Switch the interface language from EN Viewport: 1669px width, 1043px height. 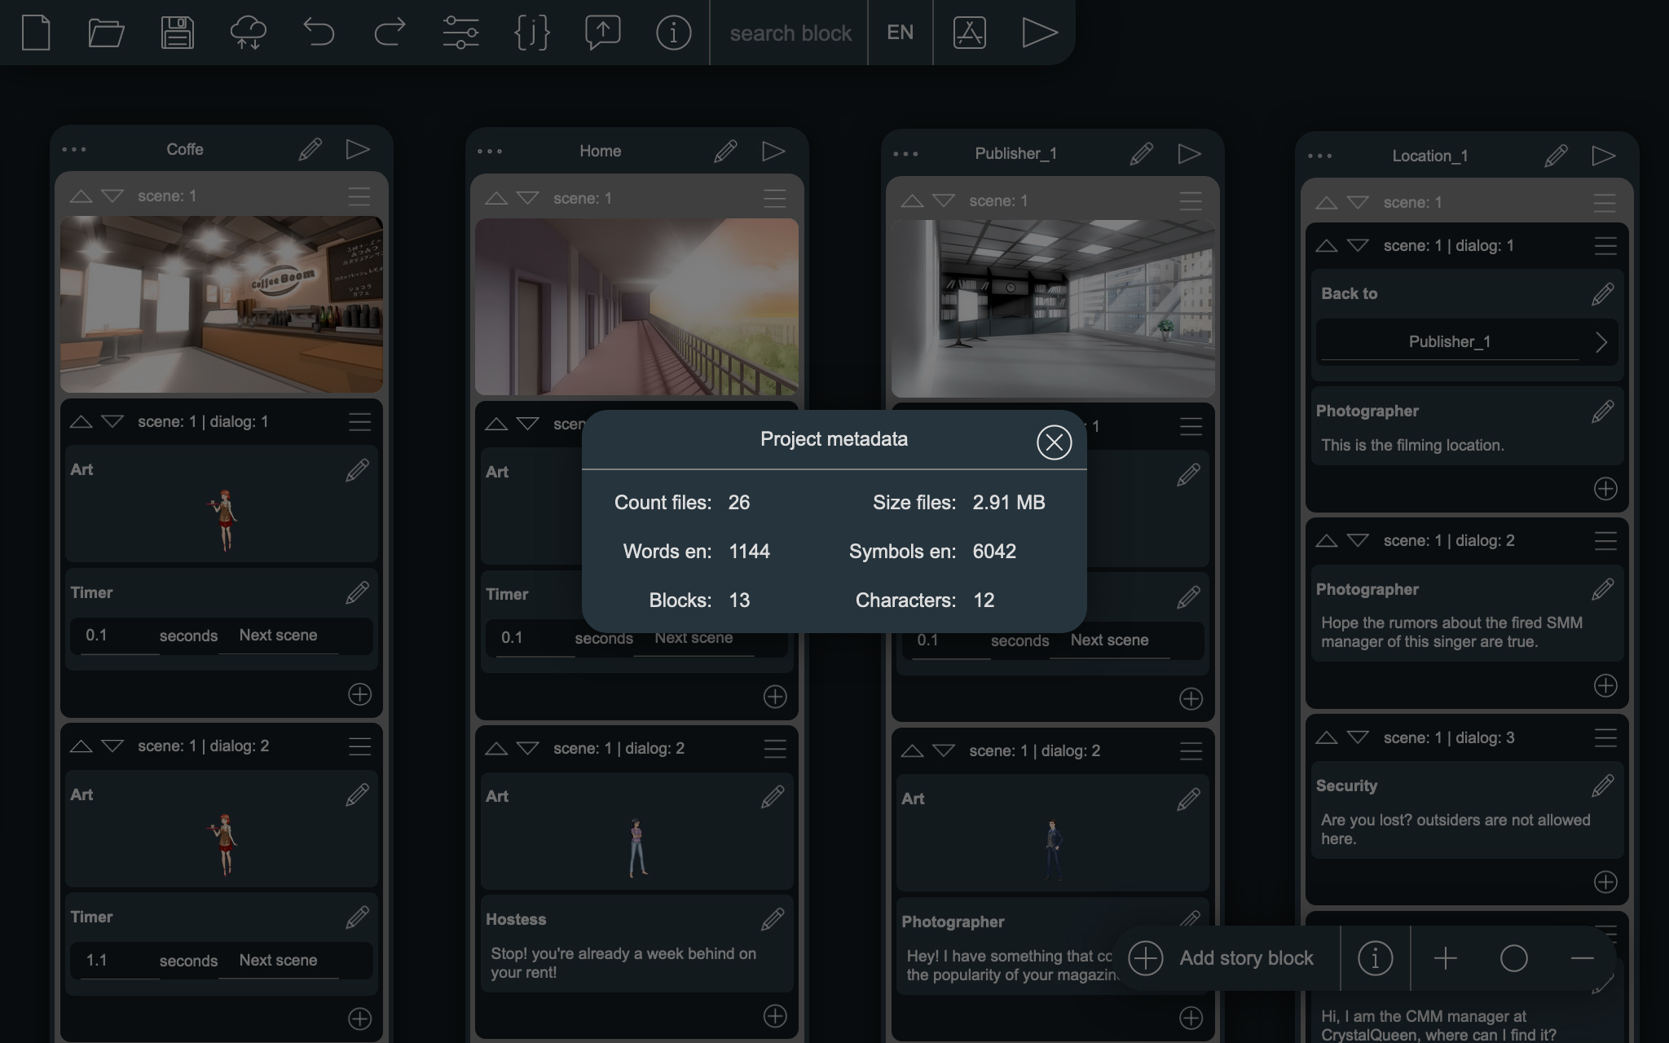900,33
